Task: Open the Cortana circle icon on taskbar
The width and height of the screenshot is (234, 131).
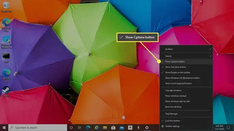Action: (x=71, y=127)
